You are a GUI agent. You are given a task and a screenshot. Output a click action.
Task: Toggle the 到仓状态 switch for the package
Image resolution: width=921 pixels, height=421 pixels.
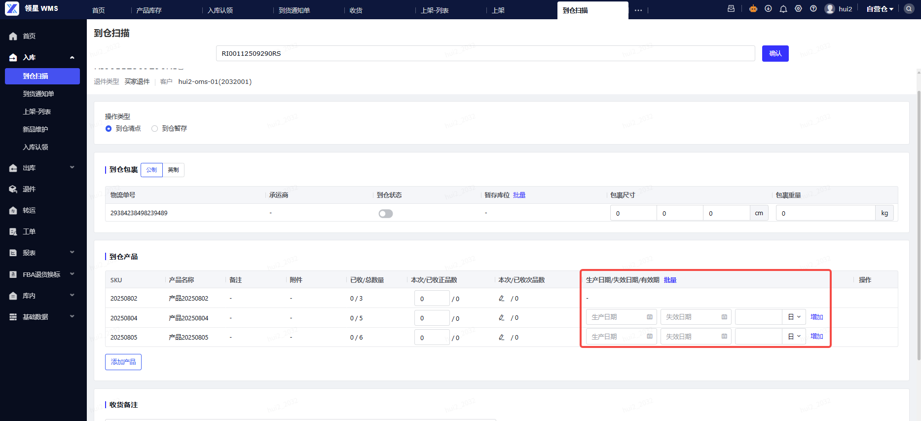coord(386,213)
